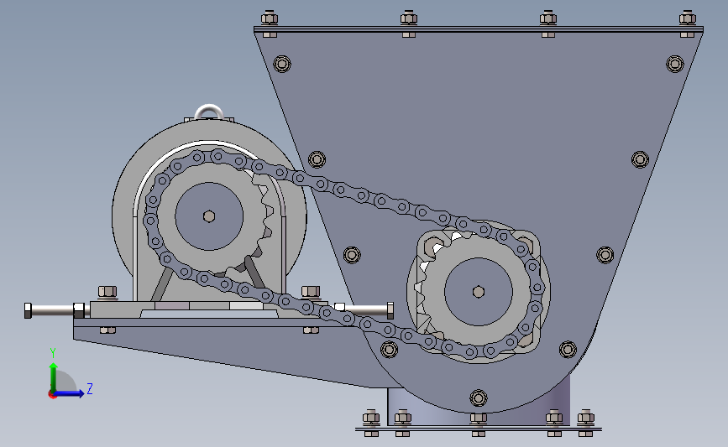The width and height of the screenshot is (728, 447).
Task: Select the upper-right corner bolt of the side plate
Action: pos(674,64)
